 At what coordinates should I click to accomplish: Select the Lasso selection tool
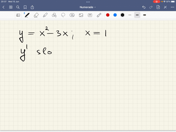pos(63,15)
